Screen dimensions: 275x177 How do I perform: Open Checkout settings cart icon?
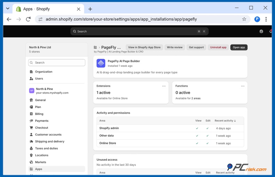point(31,128)
